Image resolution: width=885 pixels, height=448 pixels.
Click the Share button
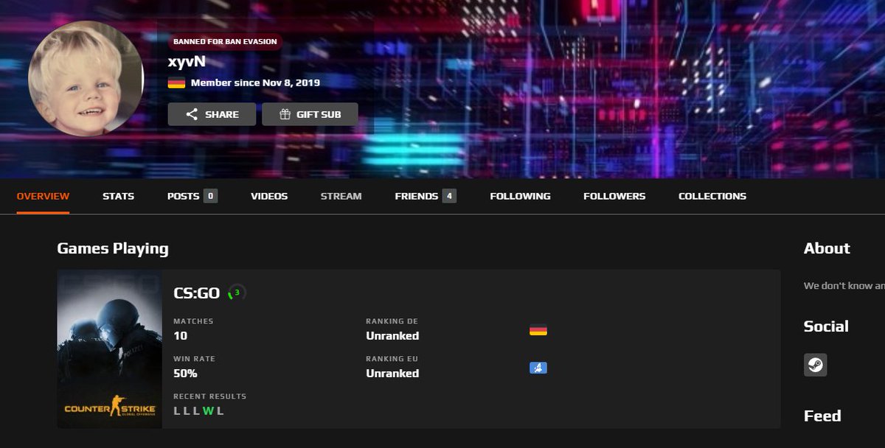pyautogui.click(x=212, y=114)
